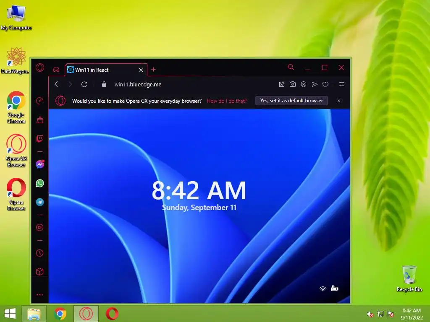Select the Recycle Bin desktop icon
Image resolution: width=430 pixels, height=322 pixels.
tap(409, 278)
